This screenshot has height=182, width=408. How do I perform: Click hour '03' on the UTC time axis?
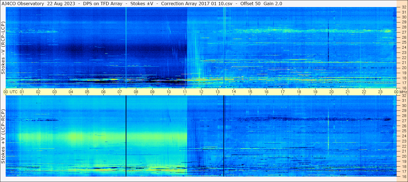55,92
